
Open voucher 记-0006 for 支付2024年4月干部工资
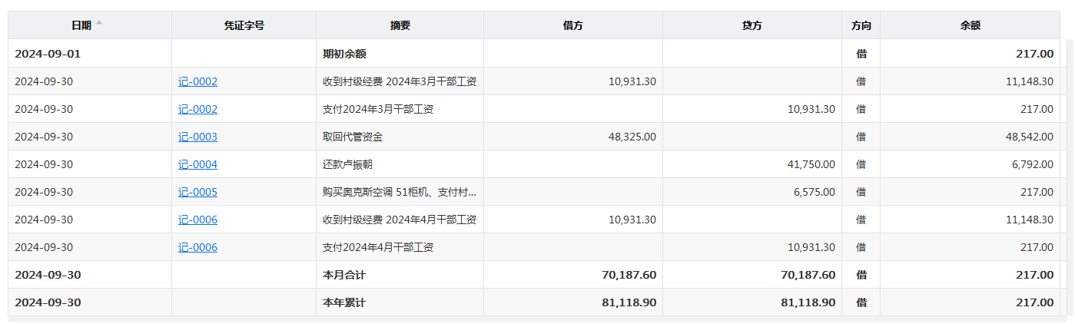[x=197, y=247]
